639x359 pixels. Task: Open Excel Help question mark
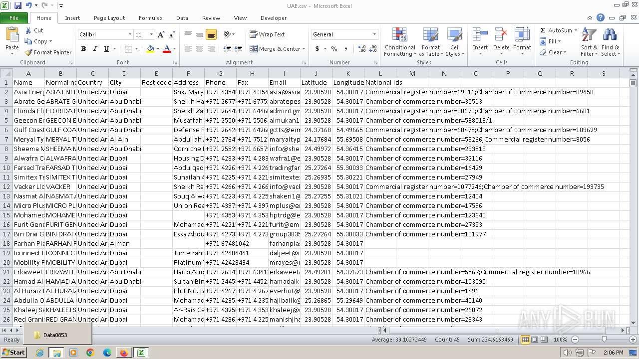601,17
